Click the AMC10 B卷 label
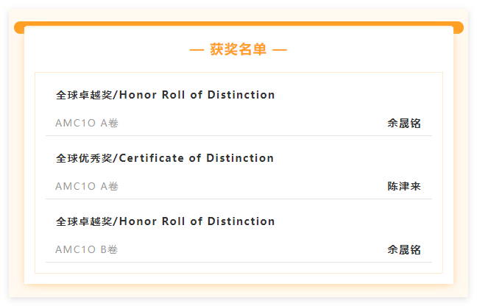This screenshot has width=477, height=306. [86, 249]
